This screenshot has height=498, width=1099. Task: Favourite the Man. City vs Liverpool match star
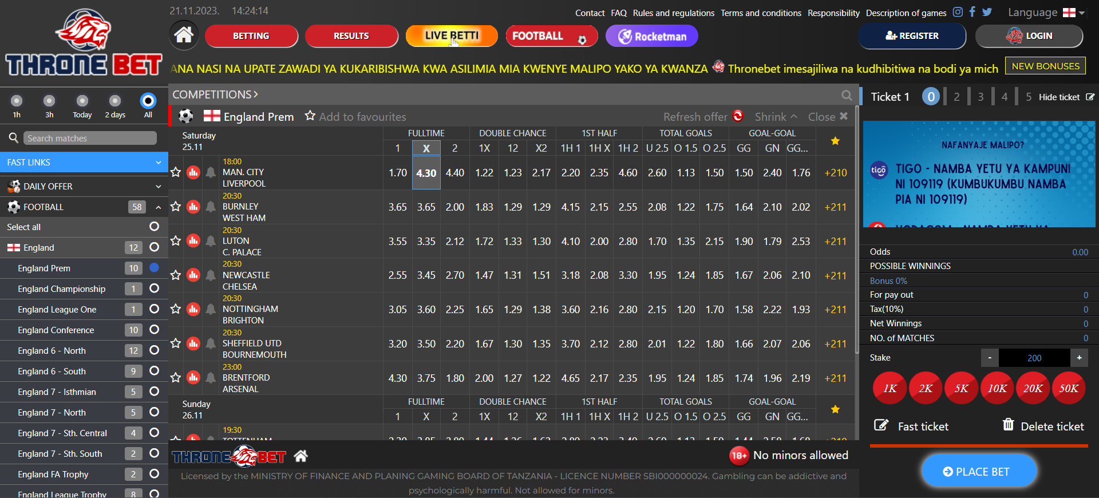click(176, 172)
